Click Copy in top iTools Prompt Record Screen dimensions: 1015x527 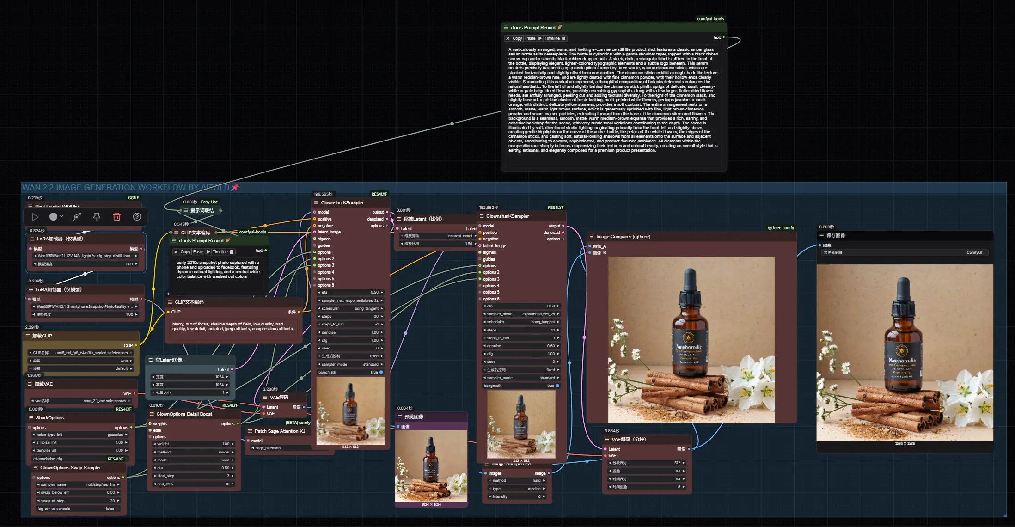517,38
